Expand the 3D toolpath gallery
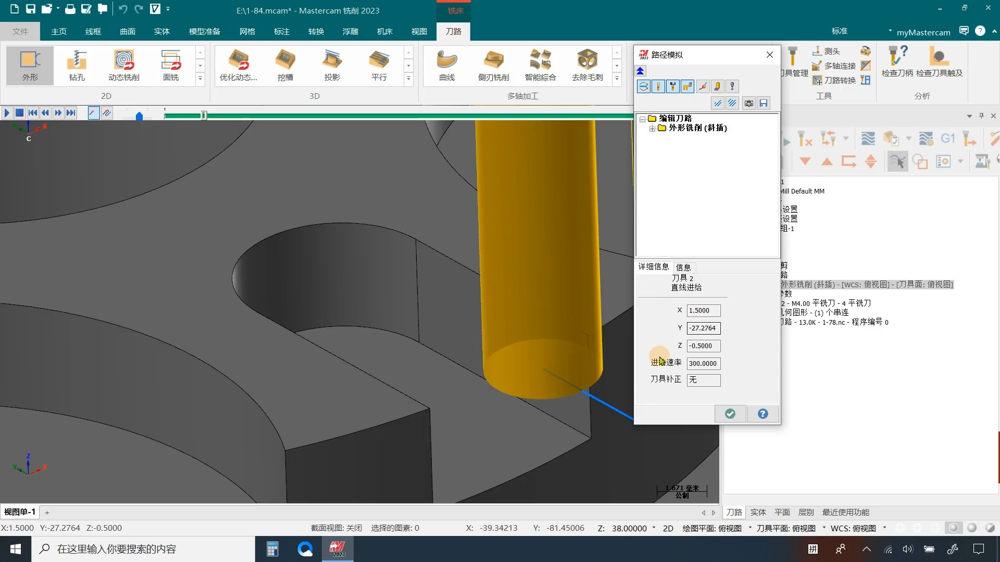1000x562 pixels. coord(408,79)
